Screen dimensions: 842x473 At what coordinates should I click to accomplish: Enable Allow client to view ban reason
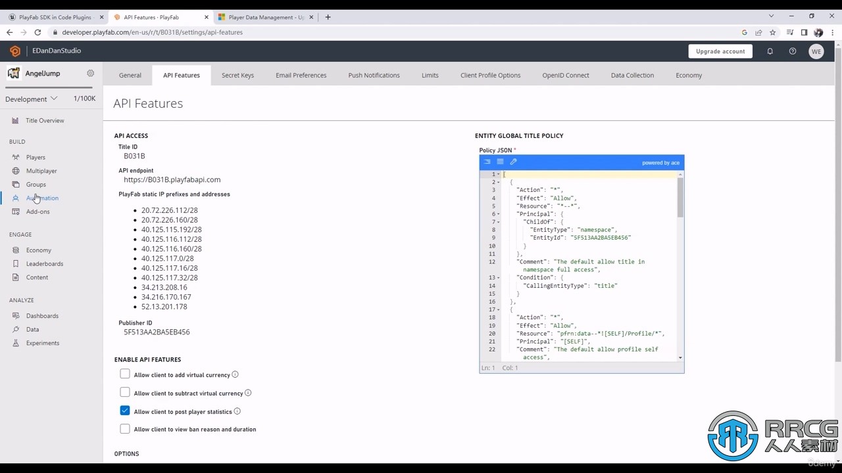coord(125,429)
